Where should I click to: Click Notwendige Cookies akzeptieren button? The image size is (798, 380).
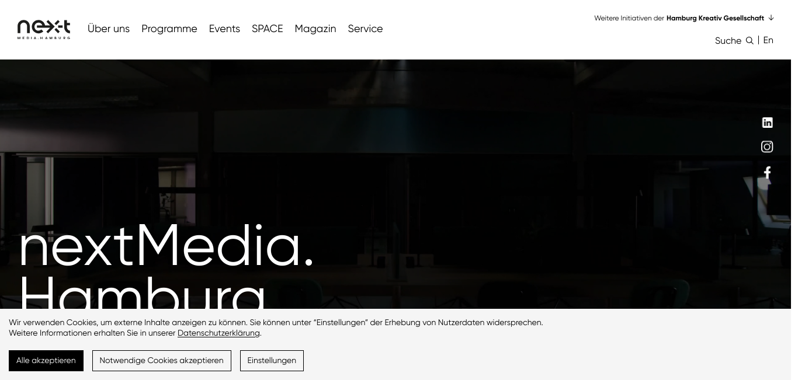[162, 361]
